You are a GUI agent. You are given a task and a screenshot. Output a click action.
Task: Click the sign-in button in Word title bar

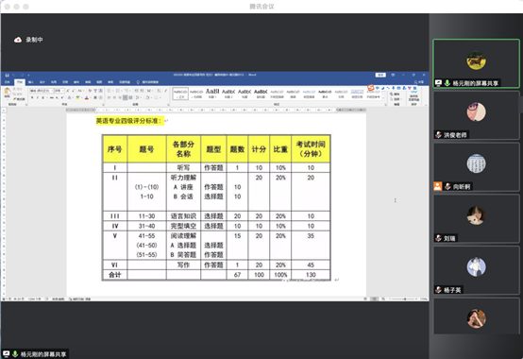[x=380, y=75]
